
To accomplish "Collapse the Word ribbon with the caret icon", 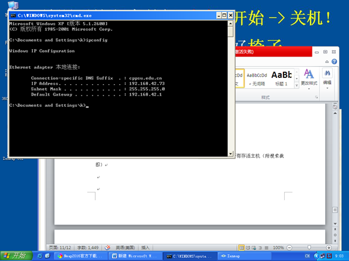I will point(327,62).
